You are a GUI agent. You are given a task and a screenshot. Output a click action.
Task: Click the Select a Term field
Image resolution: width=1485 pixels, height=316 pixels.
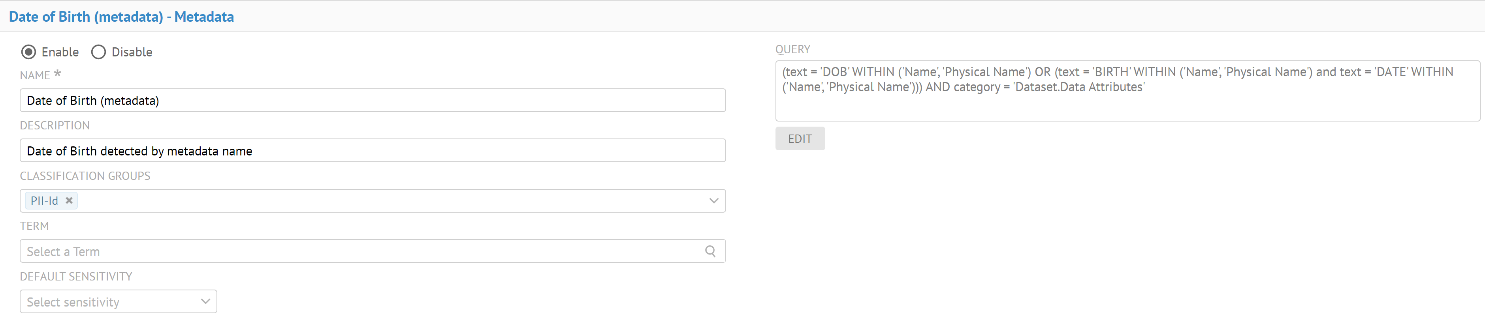[x=358, y=252]
